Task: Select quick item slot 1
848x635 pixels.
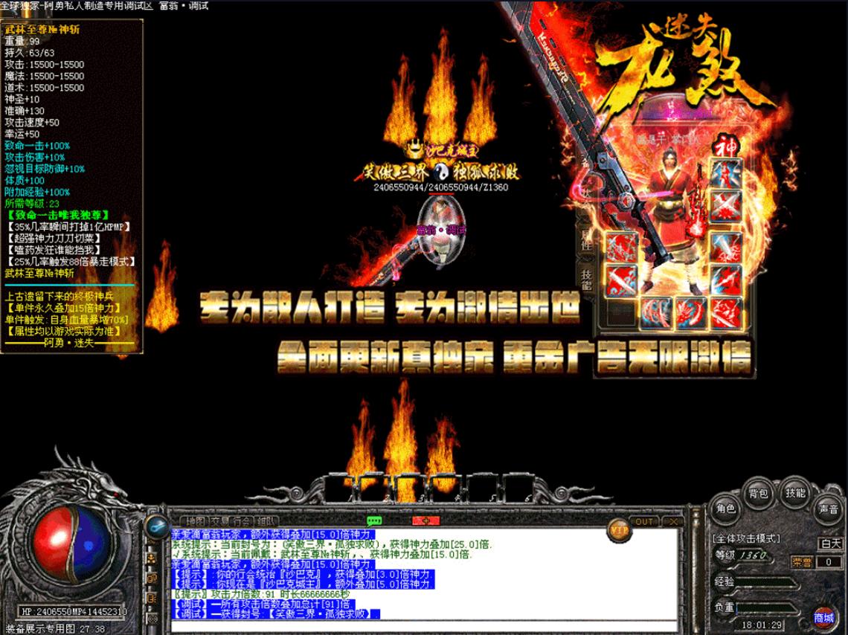Action: coord(341,489)
